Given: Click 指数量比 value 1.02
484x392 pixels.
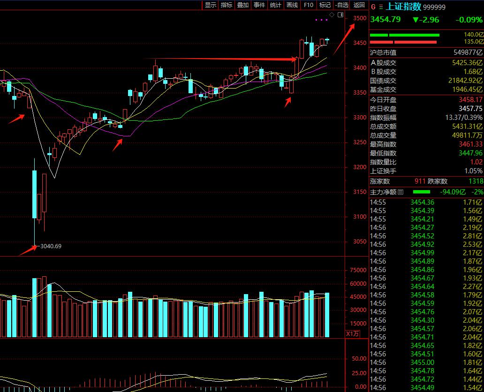Looking at the screenshot, I should [476, 163].
